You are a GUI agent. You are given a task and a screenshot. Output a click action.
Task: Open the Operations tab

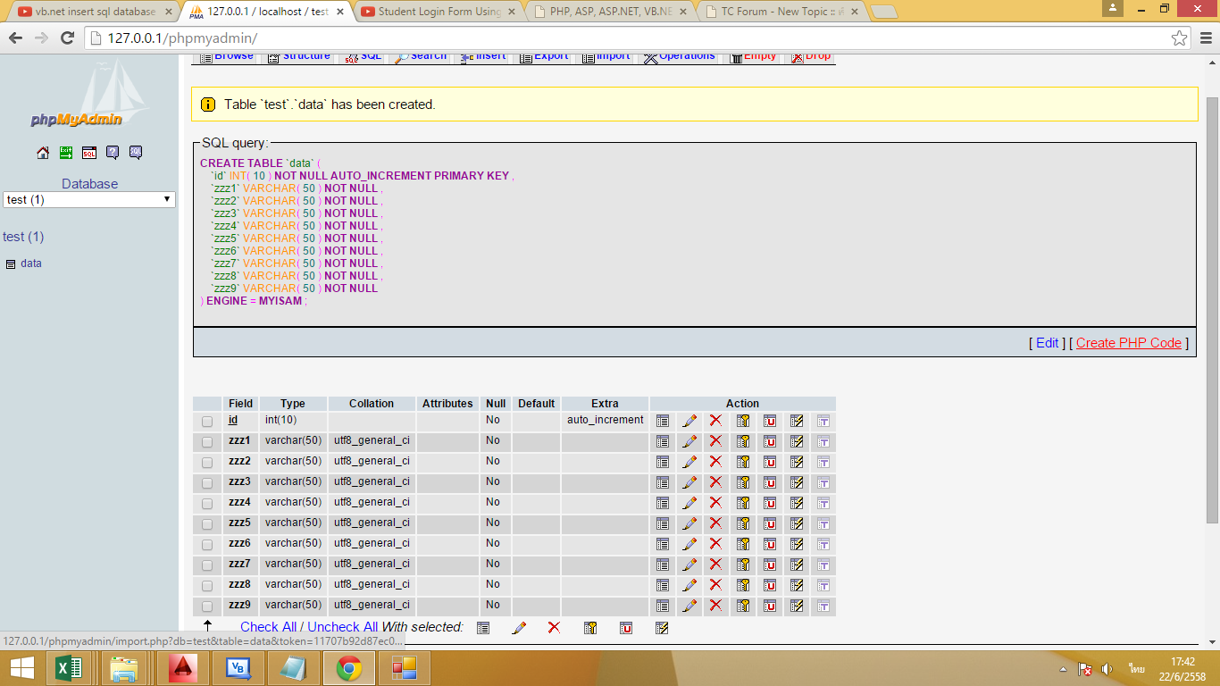point(681,58)
